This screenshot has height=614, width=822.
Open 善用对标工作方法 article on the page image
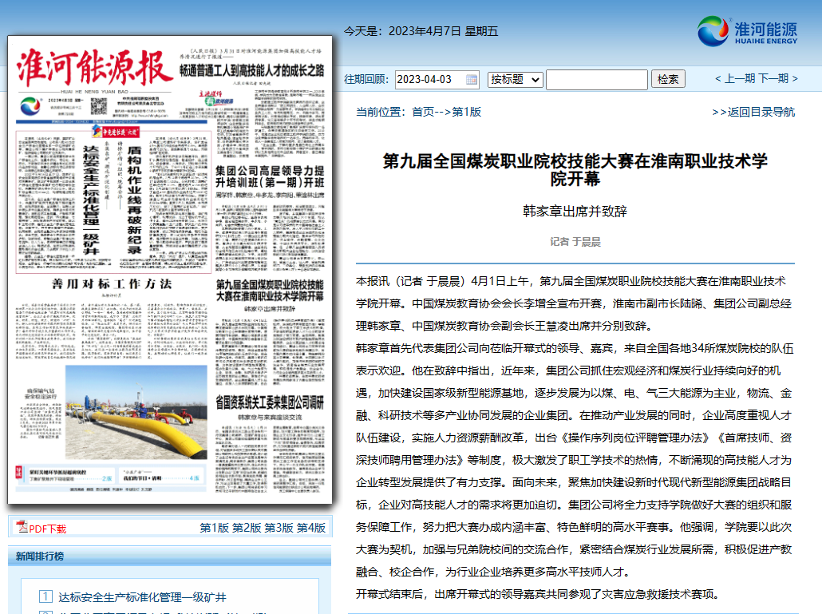[x=112, y=283]
